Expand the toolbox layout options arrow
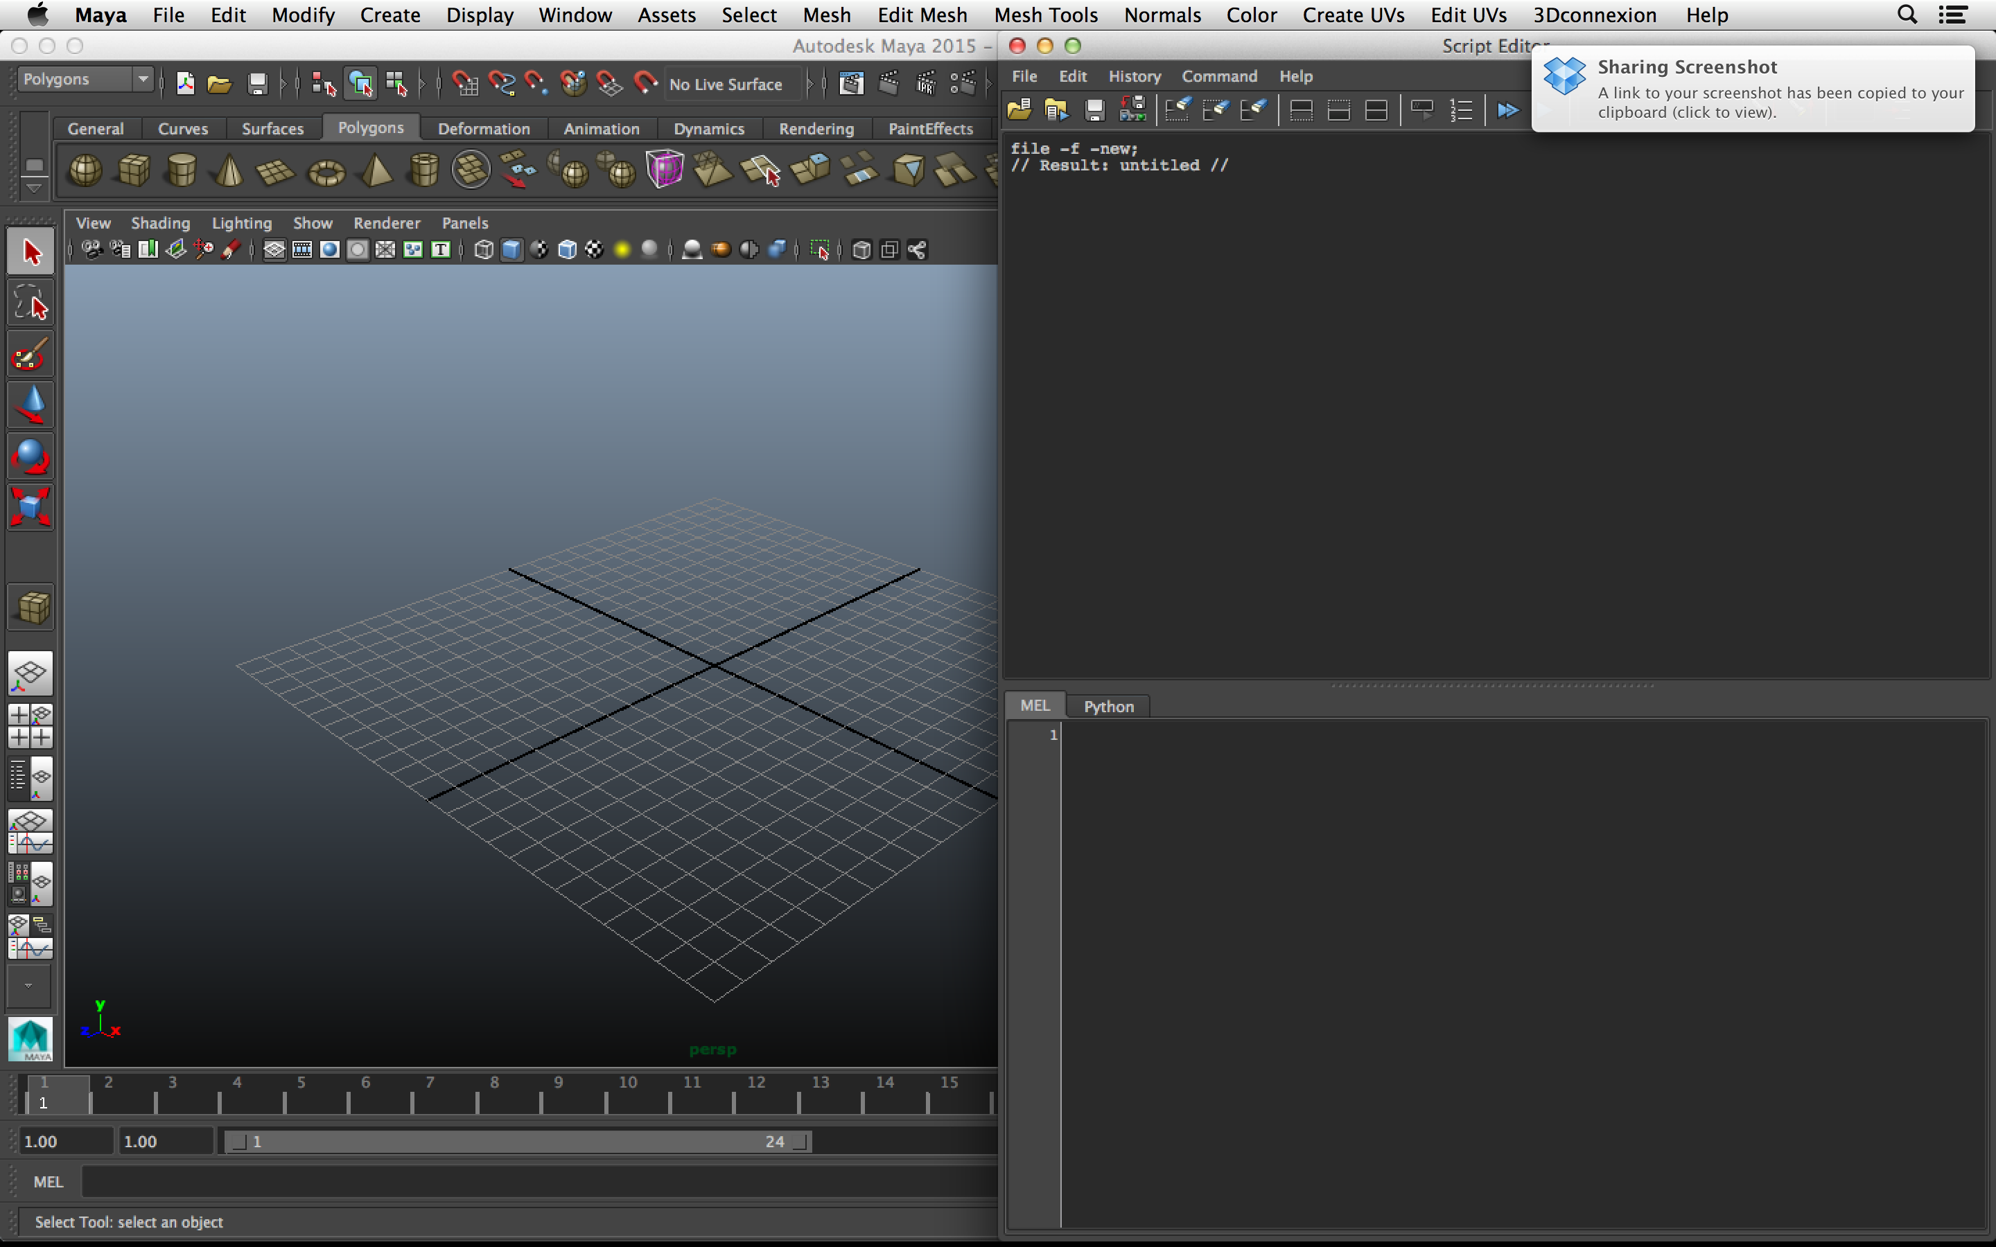Viewport: 1996px width, 1247px height. (x=29, y=987)
